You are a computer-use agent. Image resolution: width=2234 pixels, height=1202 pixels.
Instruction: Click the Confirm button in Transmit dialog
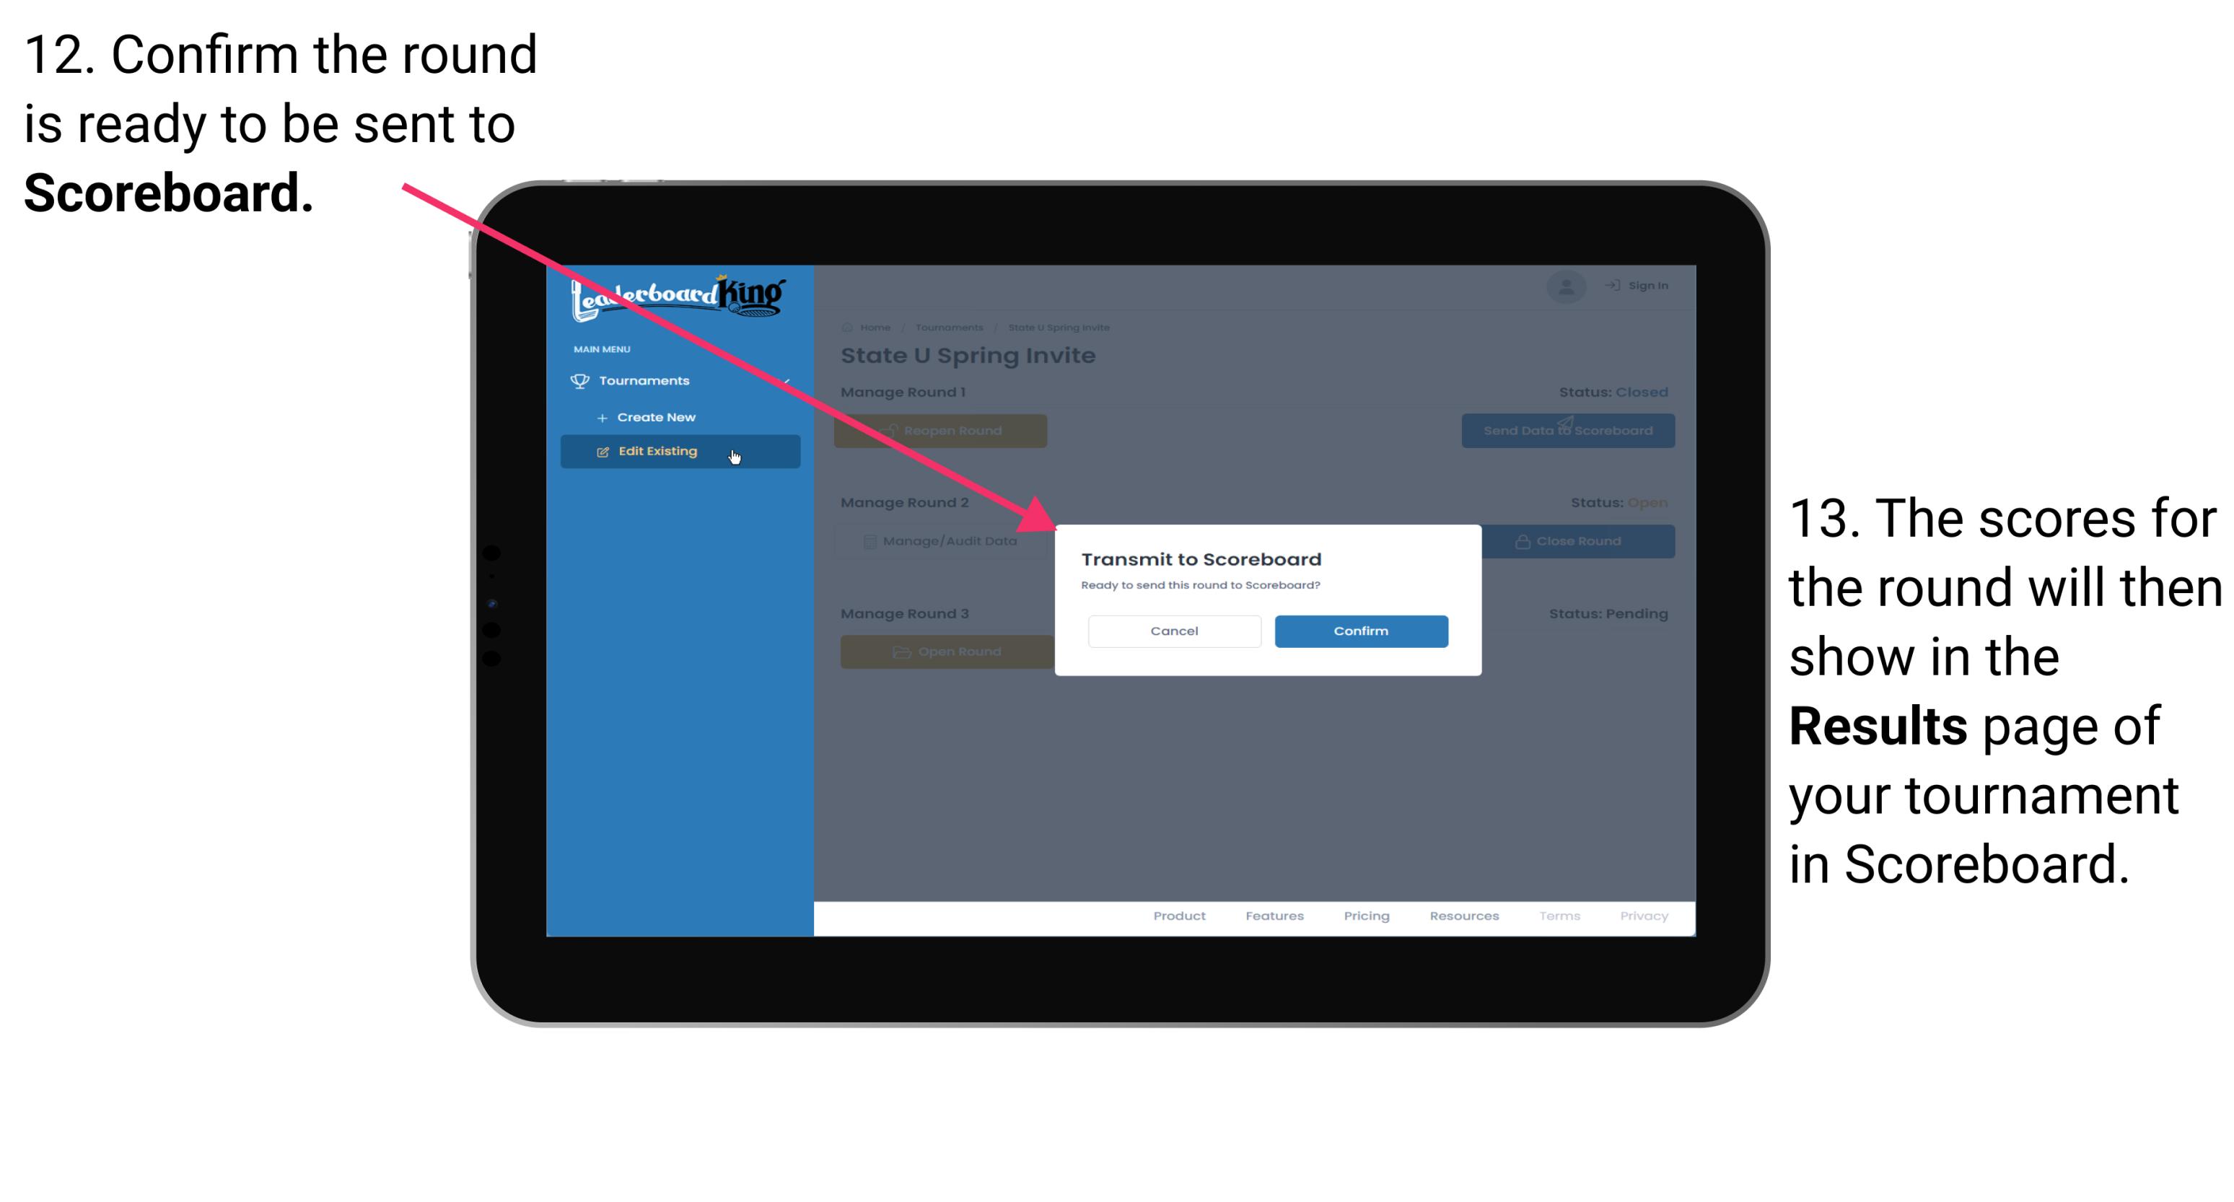point(1359,629)
